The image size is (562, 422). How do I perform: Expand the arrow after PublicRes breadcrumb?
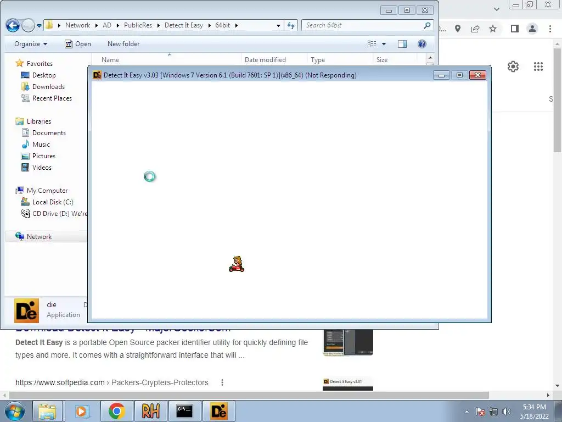159,25
